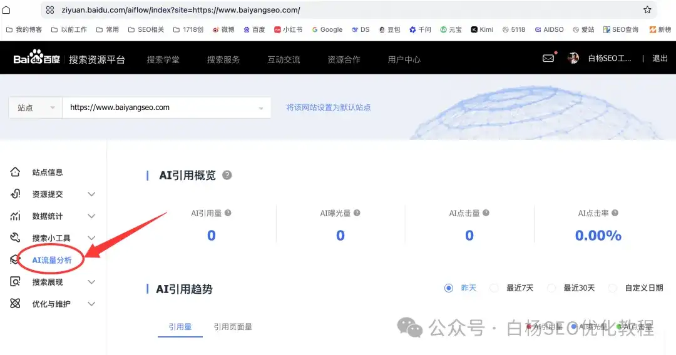
Task: Select the 昨天 radio button
Action: (x=449, y=288)
